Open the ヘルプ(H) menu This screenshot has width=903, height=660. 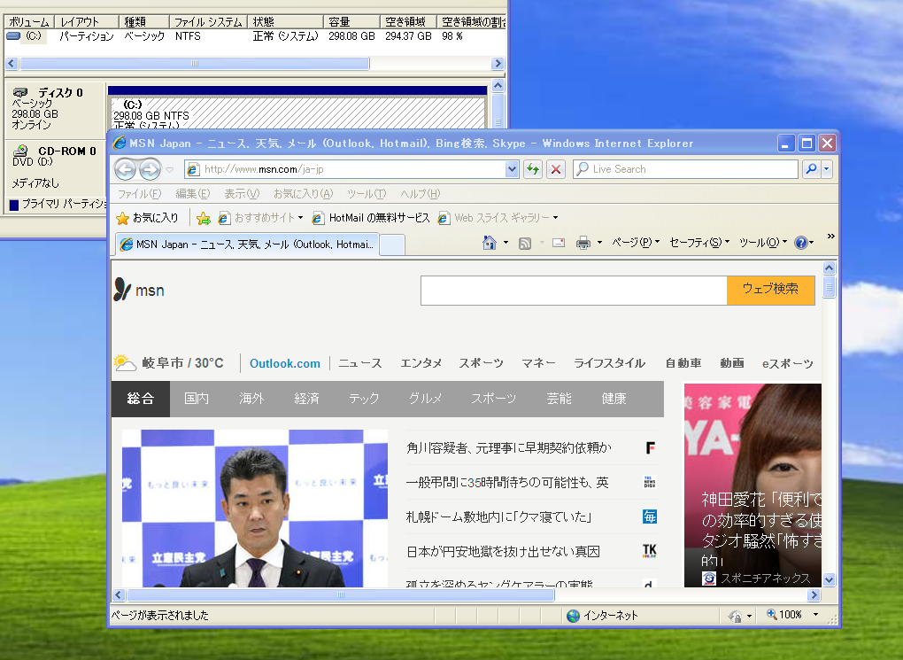pyautogui.click(x=421, y=194)
